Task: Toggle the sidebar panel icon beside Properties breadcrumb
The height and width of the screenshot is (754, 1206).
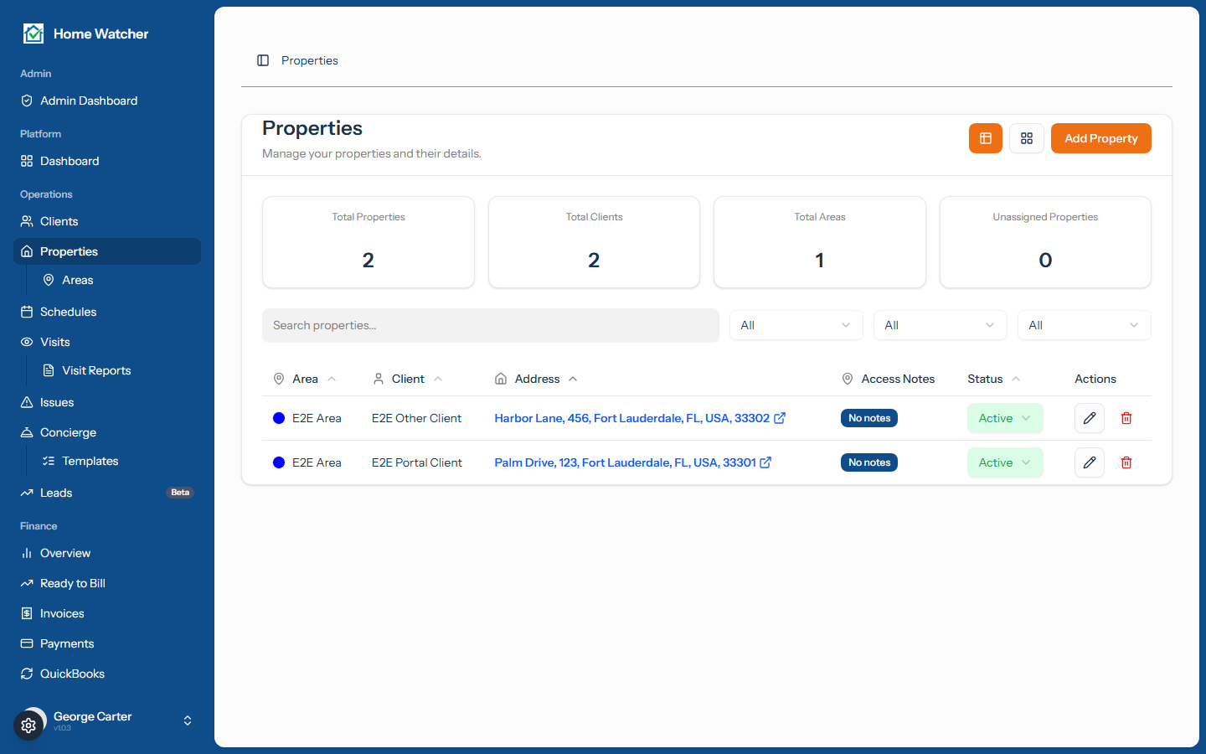Action: click(263, 60)
